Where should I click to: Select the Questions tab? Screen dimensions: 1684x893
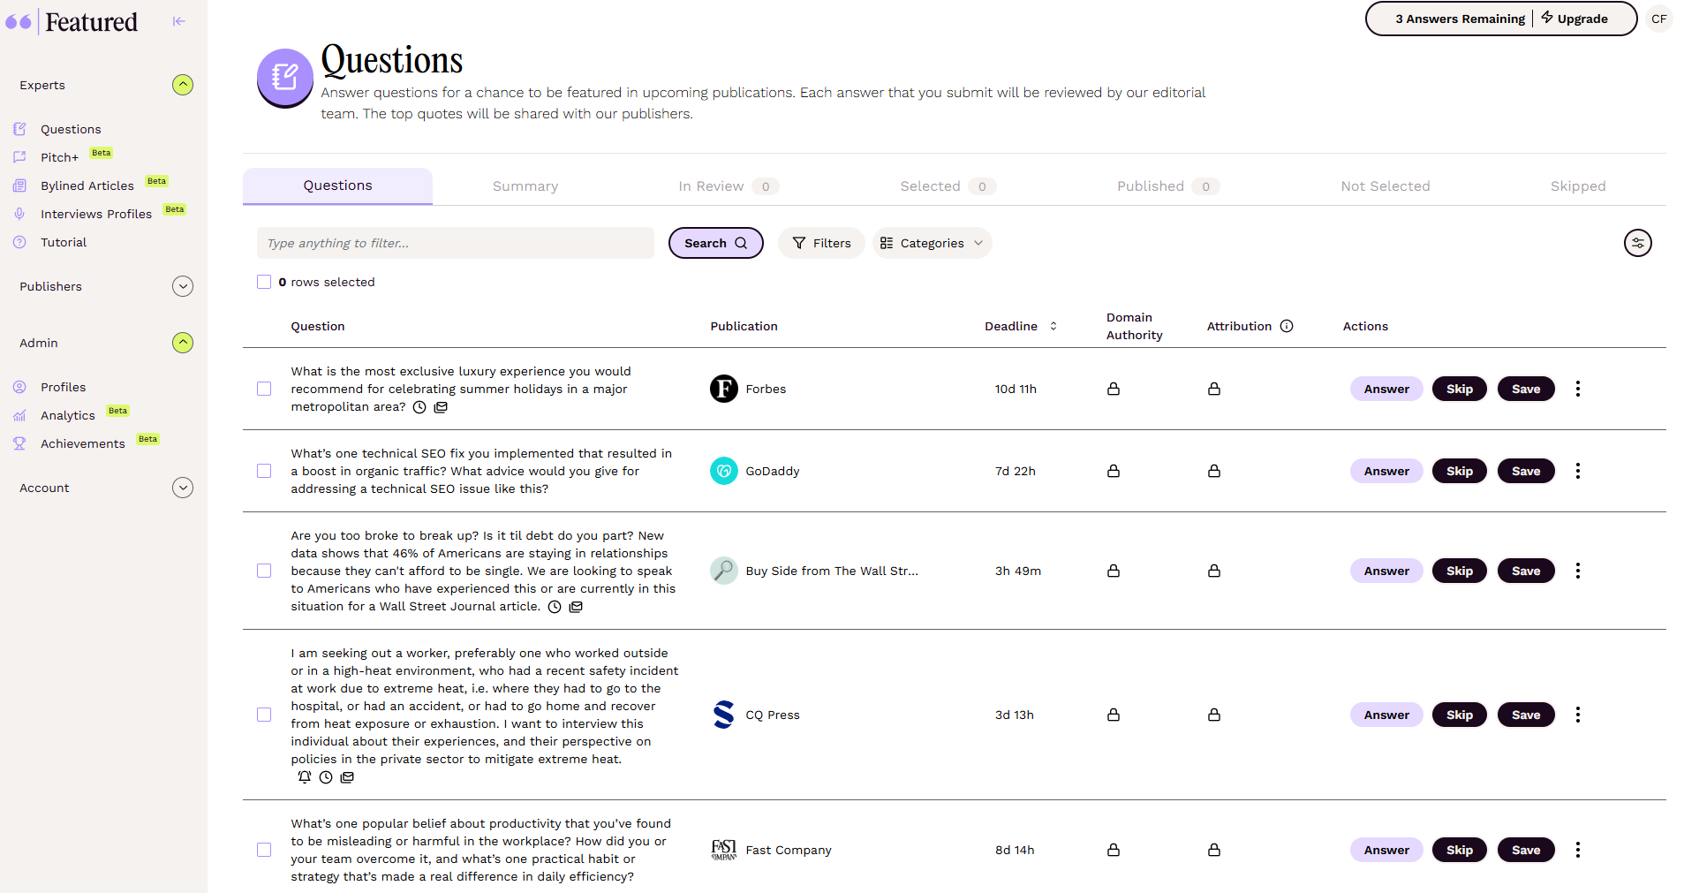[337, 185]
